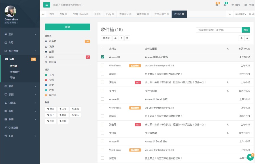This screenshot has width=255, height=164.
Task: Check the second Amaze UI mail checkbox
Action: click(103, 99)
